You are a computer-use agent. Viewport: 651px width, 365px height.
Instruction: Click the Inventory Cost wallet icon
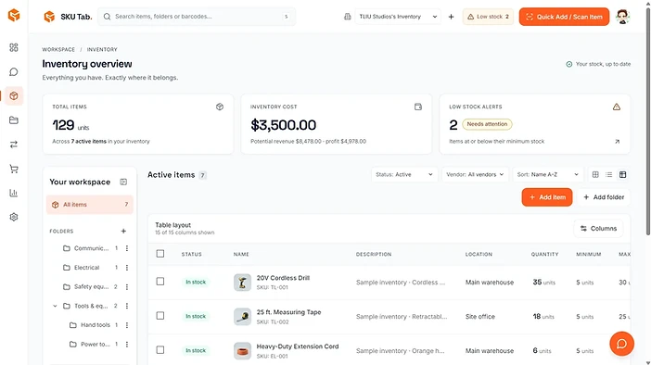pos(418,107)
